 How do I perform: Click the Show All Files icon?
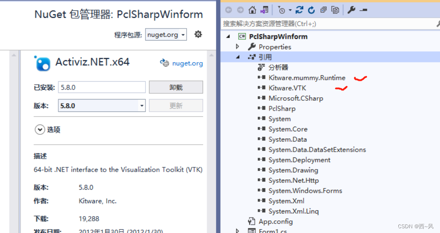pyautogui.click(x=335, y=10)
